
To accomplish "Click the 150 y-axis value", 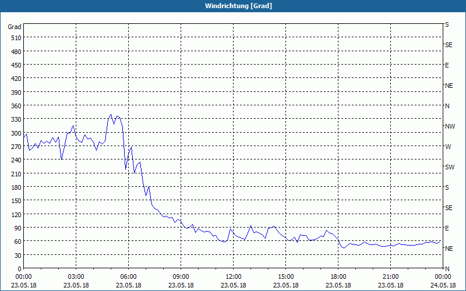I will [x=16, y=201].
